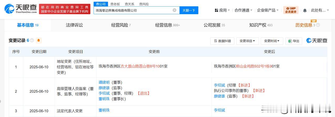Open the user account dropdown 此处有…

pos(320,10)
